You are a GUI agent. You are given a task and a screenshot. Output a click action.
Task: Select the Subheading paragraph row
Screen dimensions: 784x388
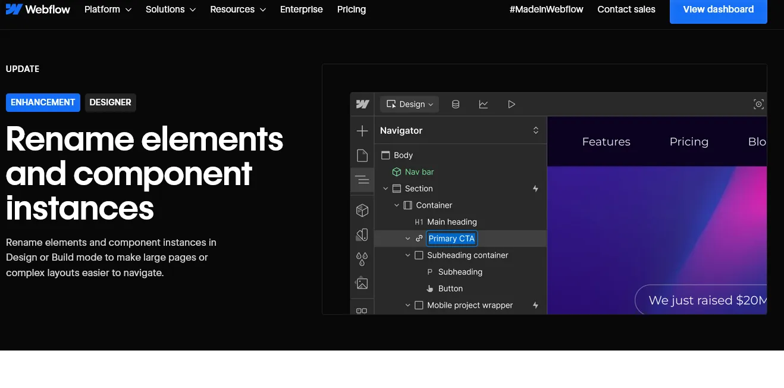(460, 272)
